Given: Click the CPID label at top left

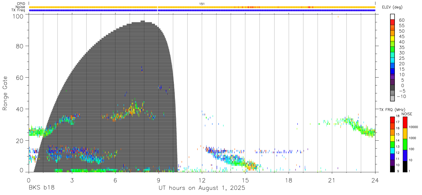Looking at the screenshot, I should click(x=21, y=4).
